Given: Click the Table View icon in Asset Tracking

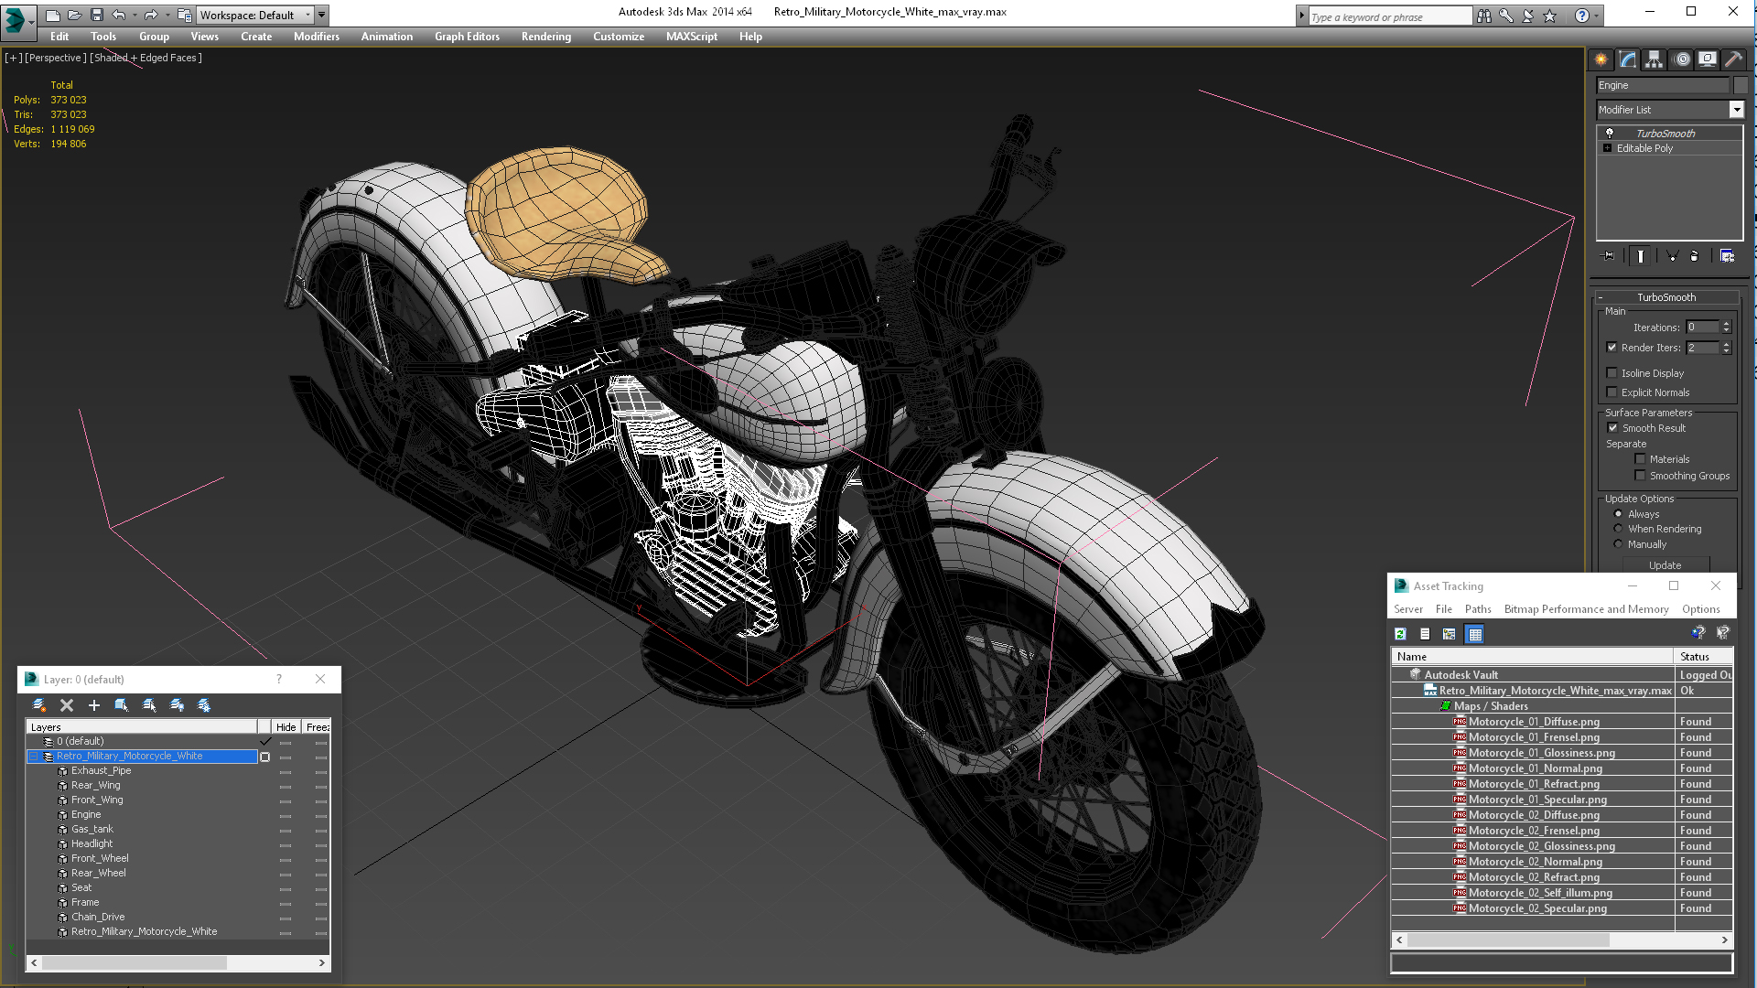Looking at the screenshot, I should [1474, 634].
